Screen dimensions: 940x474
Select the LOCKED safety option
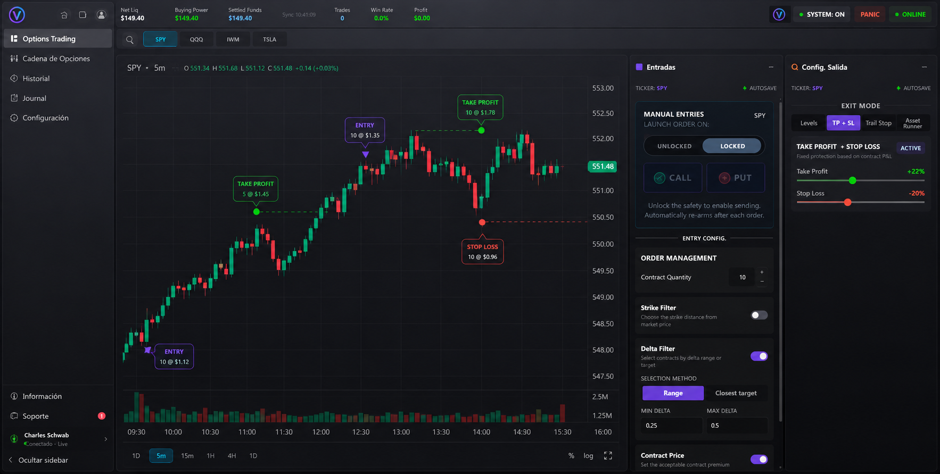tap(732, 146)
